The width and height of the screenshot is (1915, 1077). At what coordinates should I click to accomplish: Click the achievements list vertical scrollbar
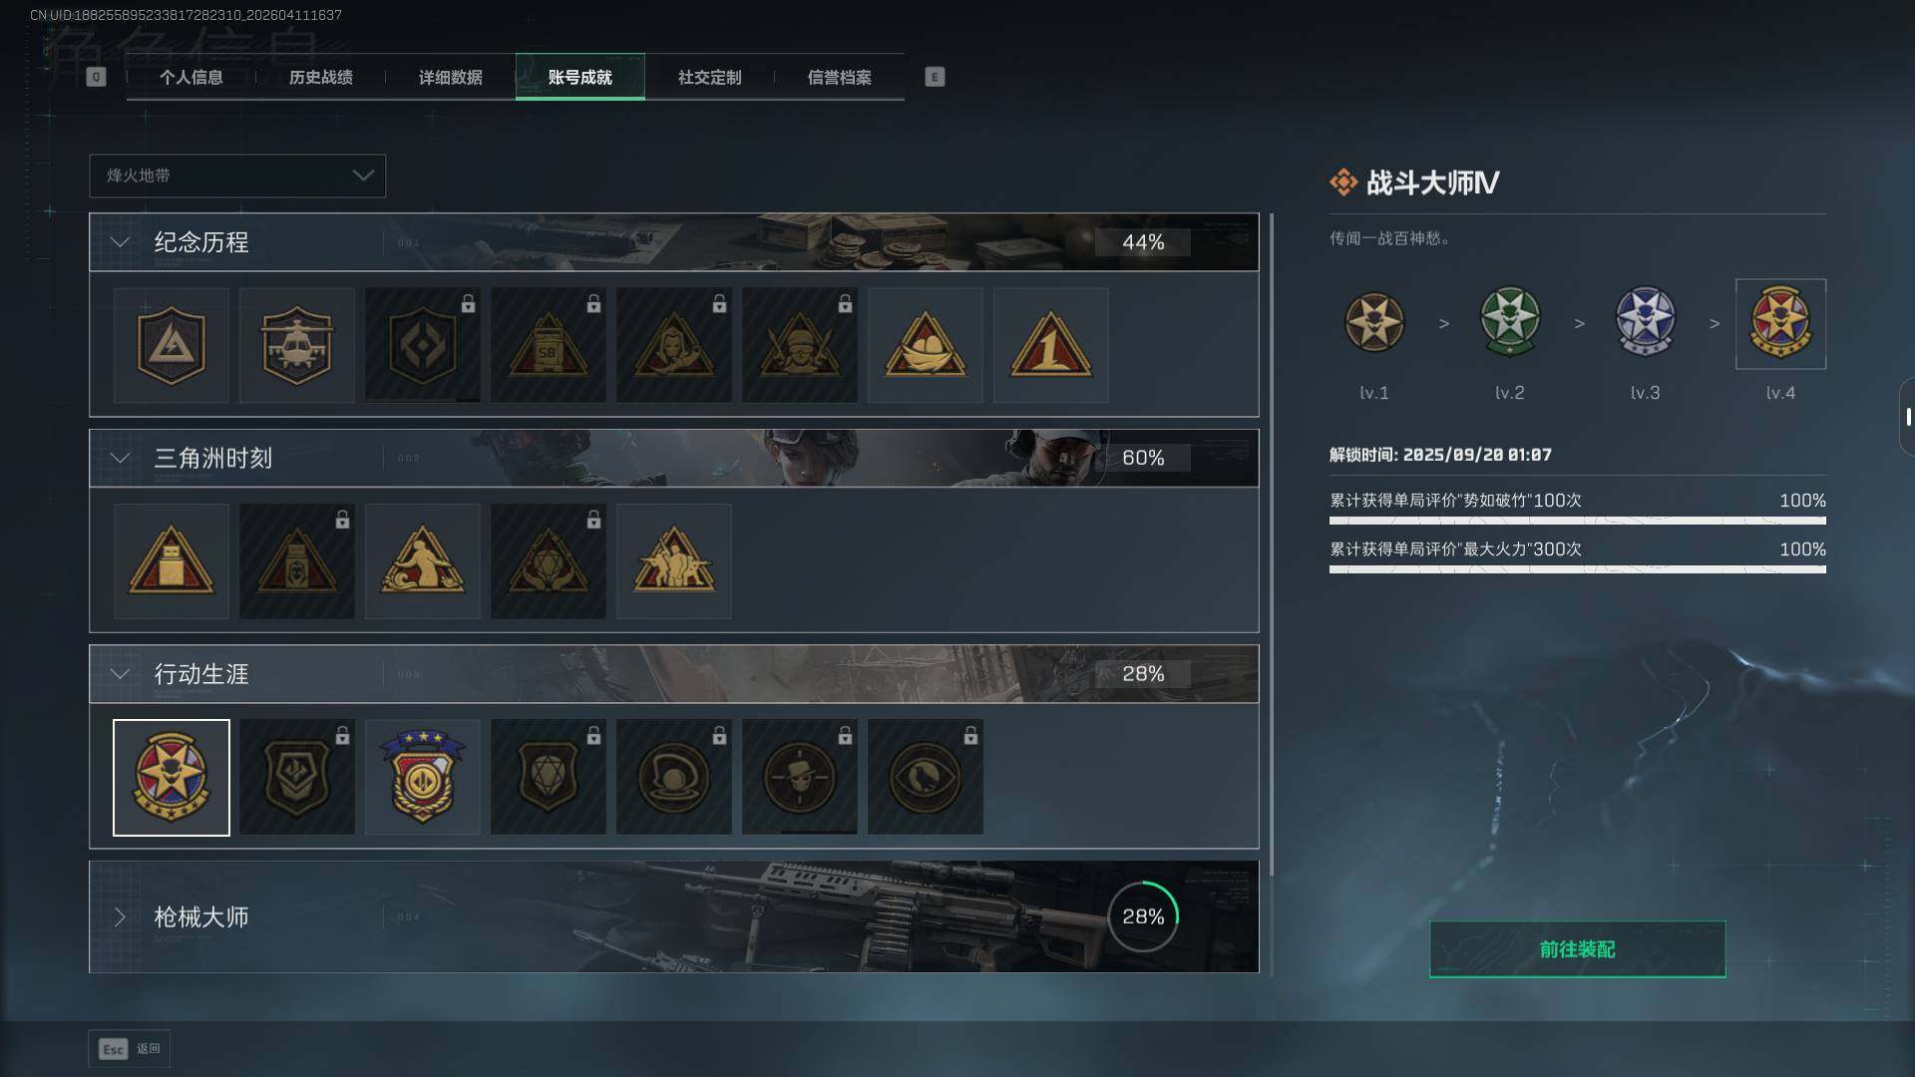1271,594
